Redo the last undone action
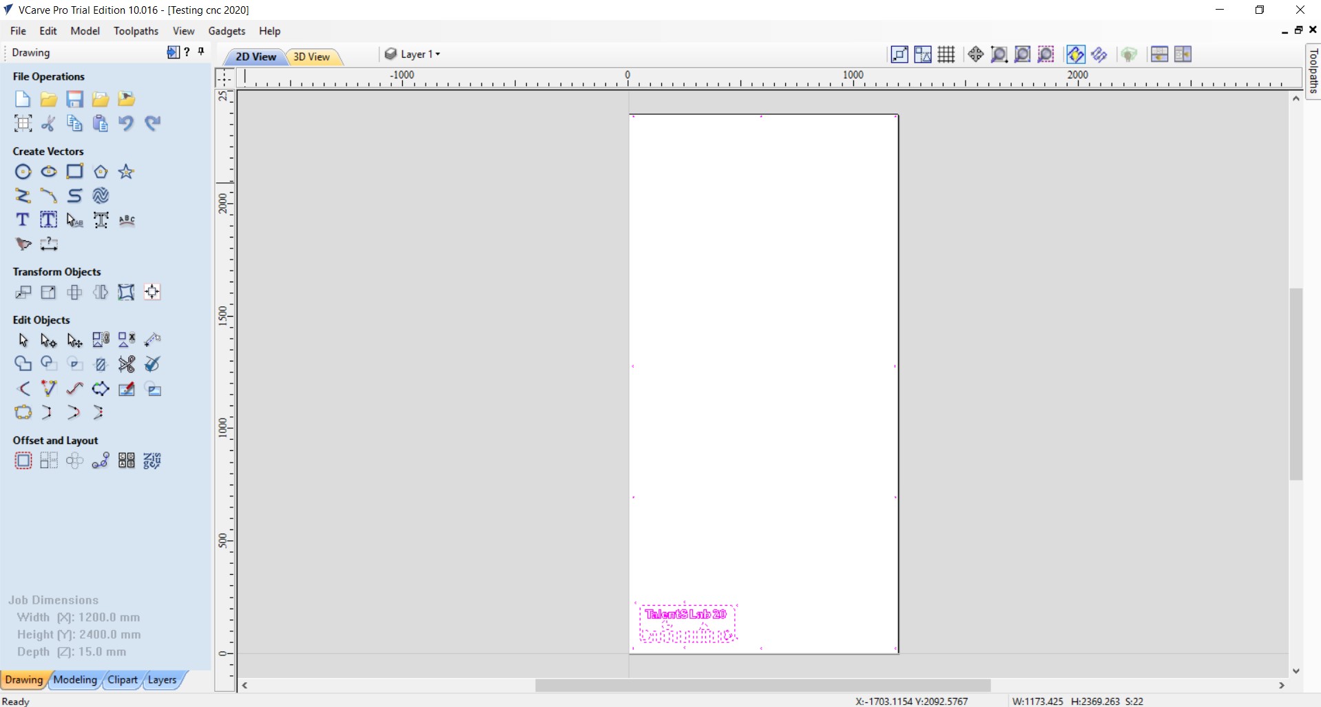 pos(152,123)
